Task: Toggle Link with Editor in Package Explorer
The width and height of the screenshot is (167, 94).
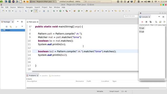Action: click(x=11, y=27)
